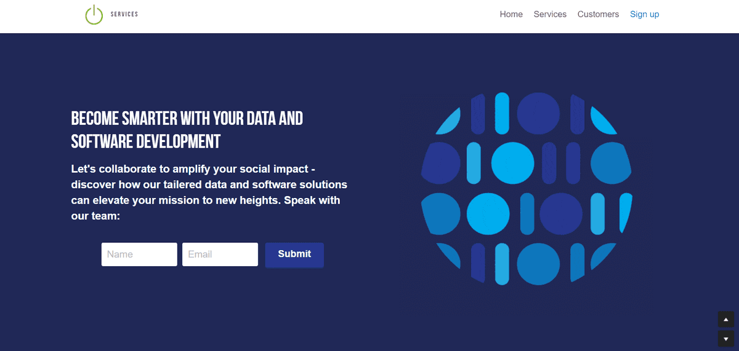Click the bright cyan circle in globe's third row
The height and width of the screenshot is (351, 739).
coord(488,213)
